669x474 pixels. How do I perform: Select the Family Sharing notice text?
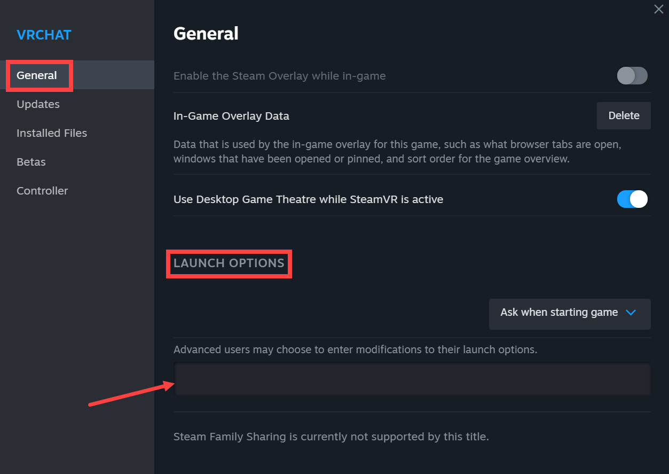tap(330, 436)
